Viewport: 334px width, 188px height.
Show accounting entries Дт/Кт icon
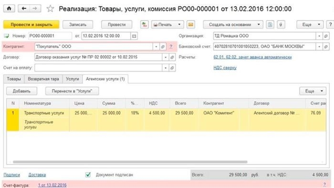(144, 25)
